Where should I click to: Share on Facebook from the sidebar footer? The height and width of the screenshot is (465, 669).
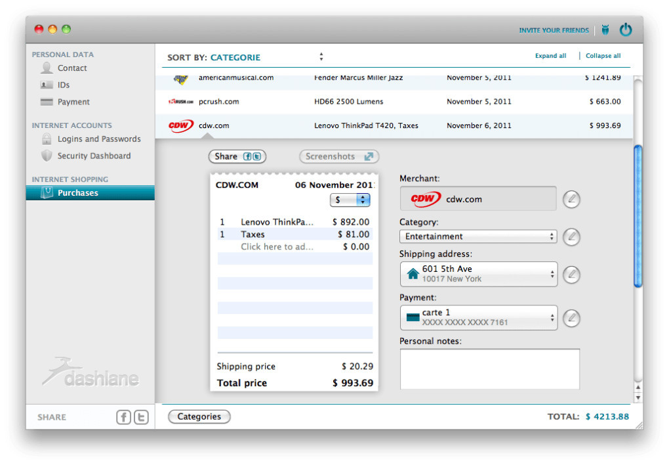point(124,416)
